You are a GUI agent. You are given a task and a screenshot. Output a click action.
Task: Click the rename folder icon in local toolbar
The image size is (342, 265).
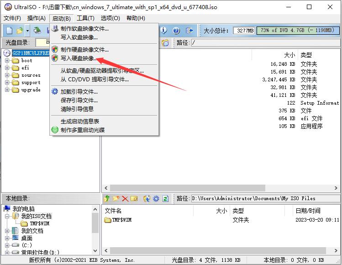pyautogui.click(x=134, y=198)
